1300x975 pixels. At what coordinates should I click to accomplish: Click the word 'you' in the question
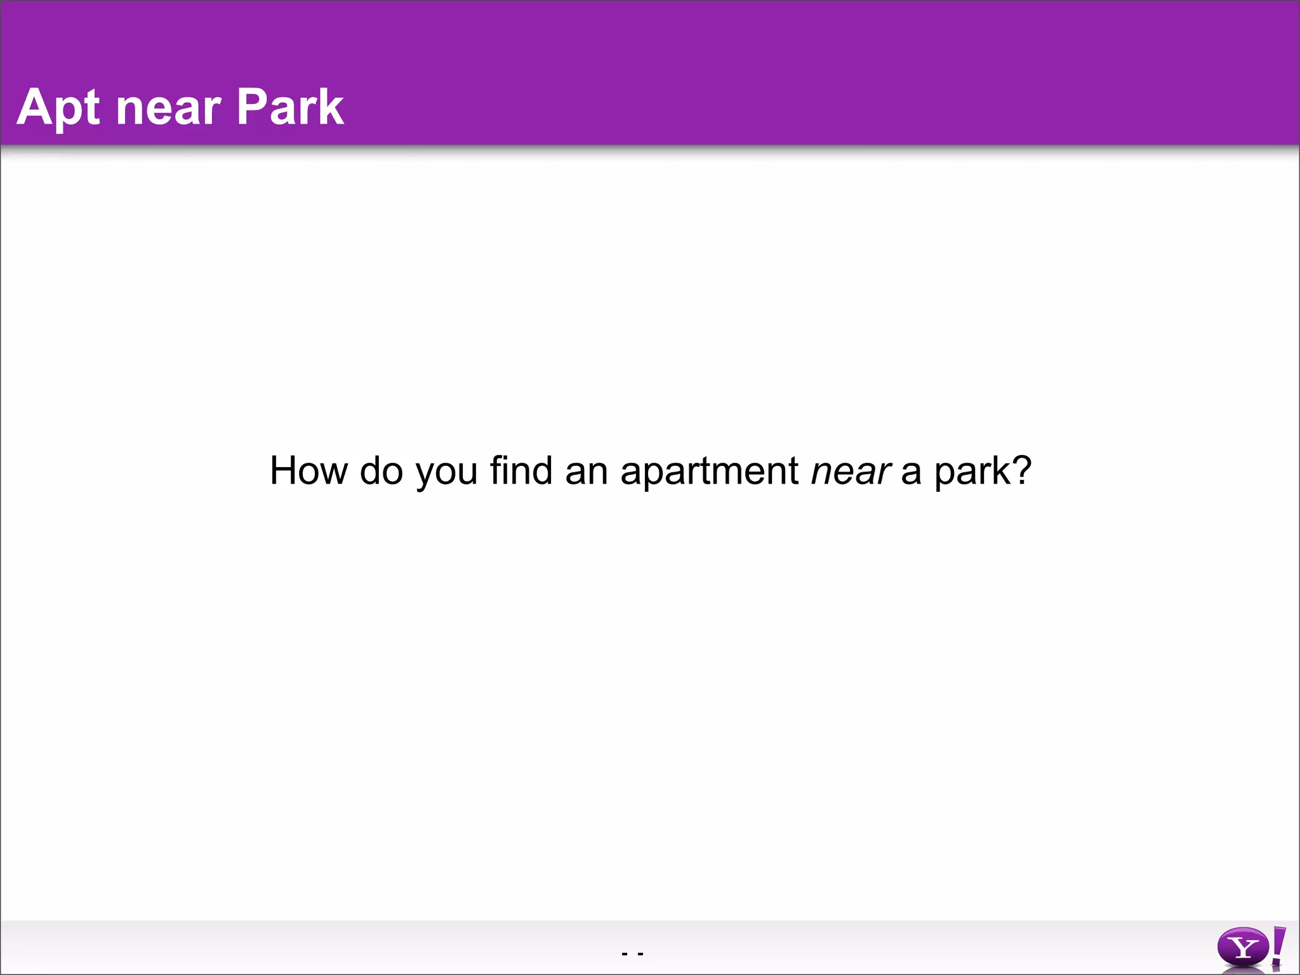coord(446,474)
